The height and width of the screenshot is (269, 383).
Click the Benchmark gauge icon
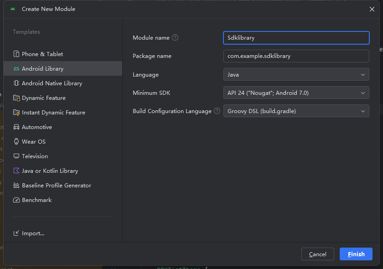16,200
